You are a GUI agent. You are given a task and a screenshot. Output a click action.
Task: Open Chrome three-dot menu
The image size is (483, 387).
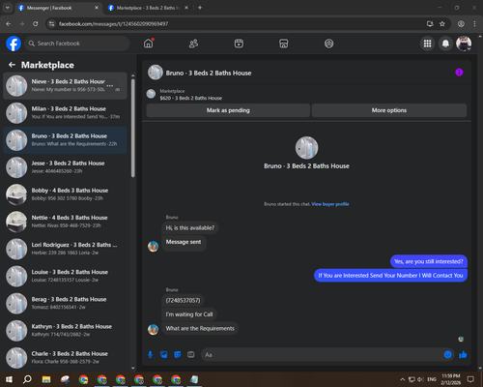coord(474,24)
